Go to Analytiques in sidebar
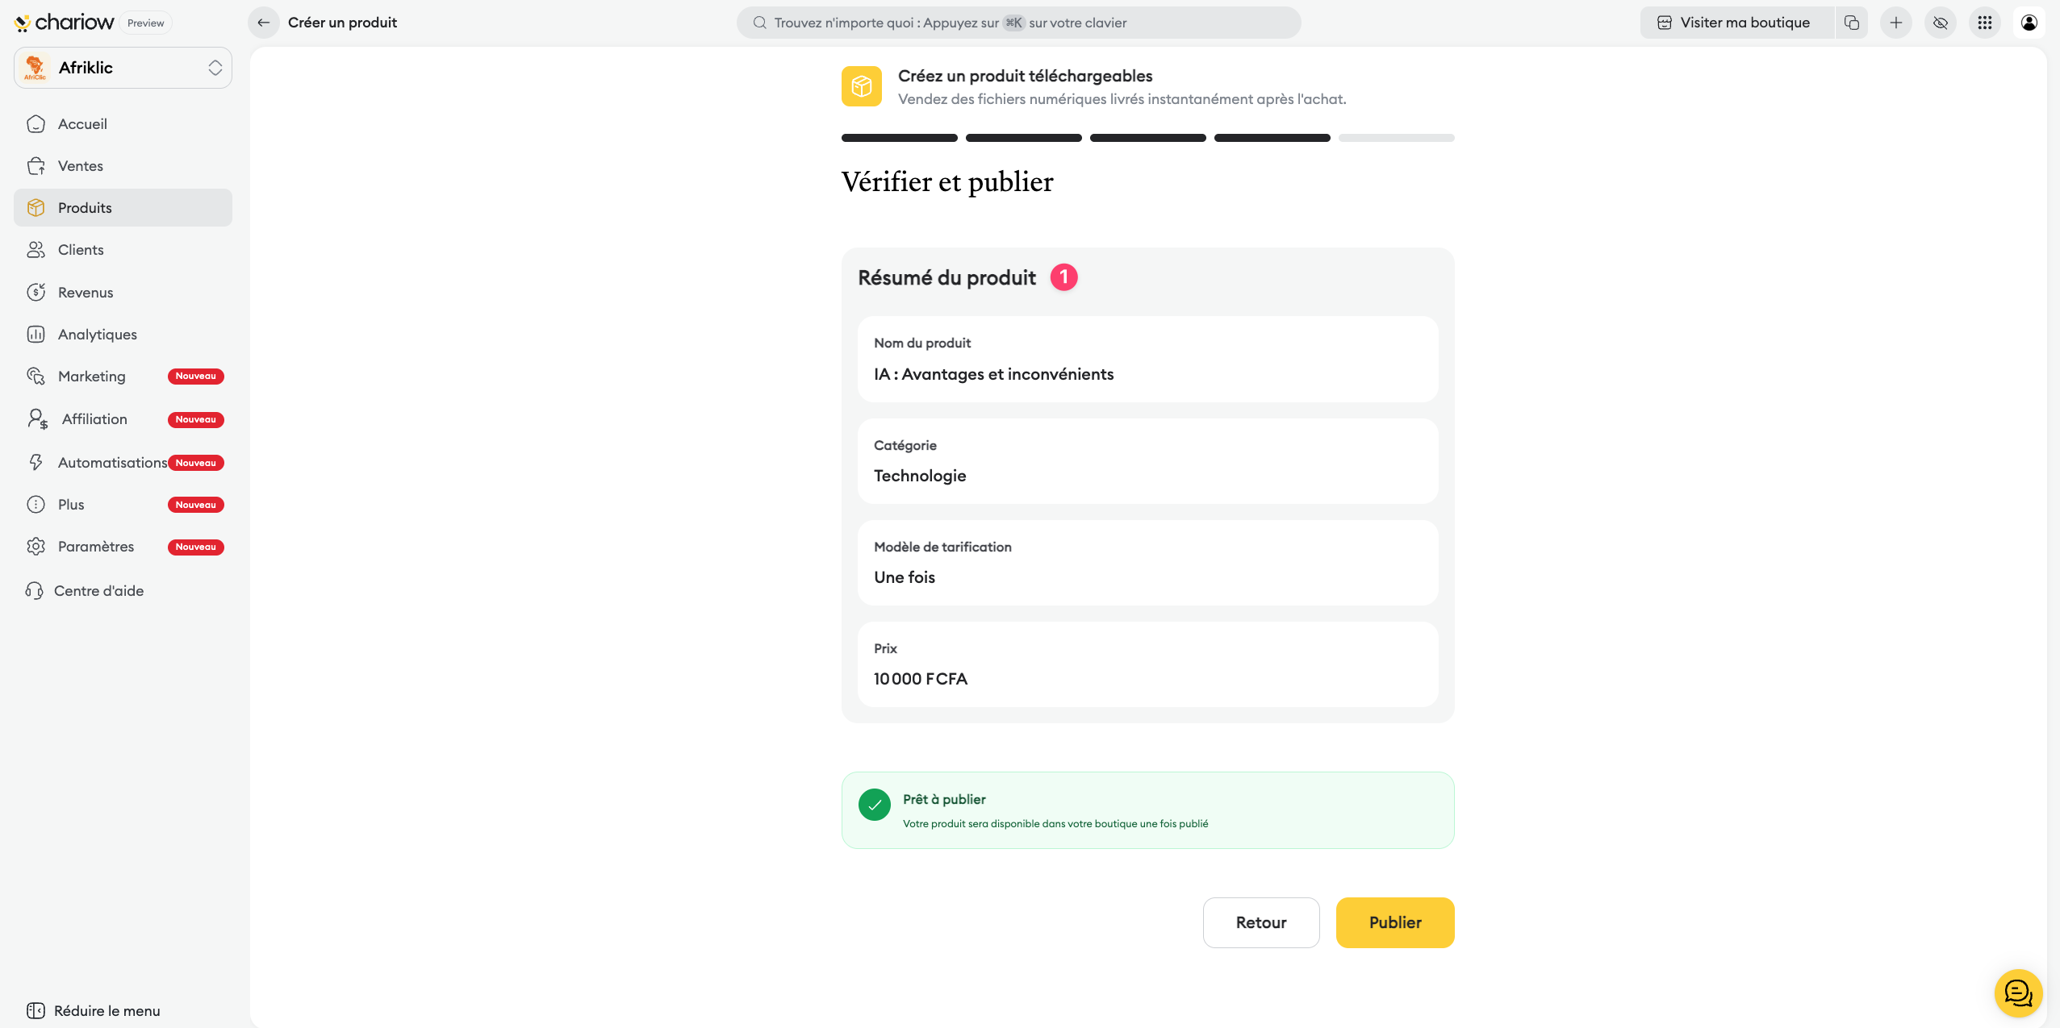 (97, 335)
